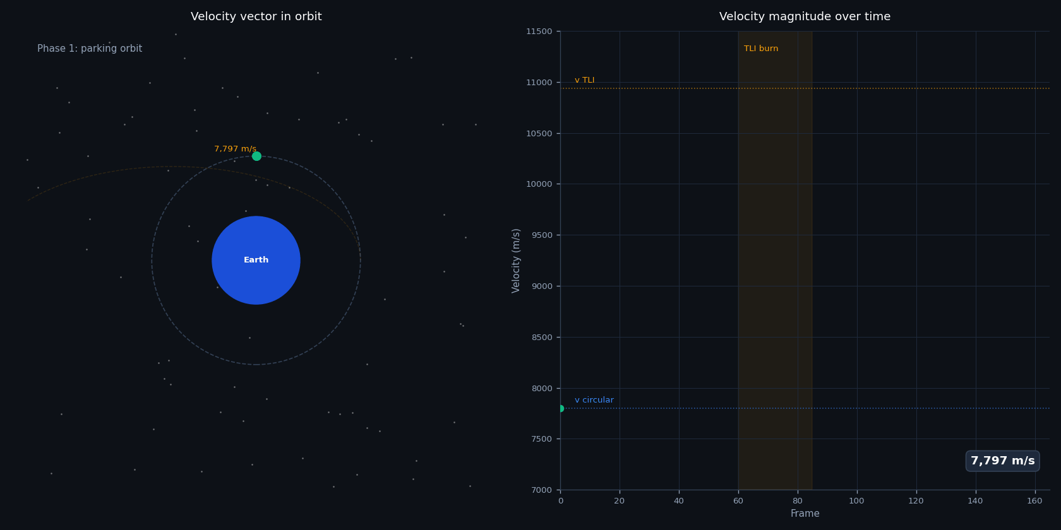Viewport: 1061px width, 530px height.
Task: Select the frame tick label 140
Action: [976, 501]
